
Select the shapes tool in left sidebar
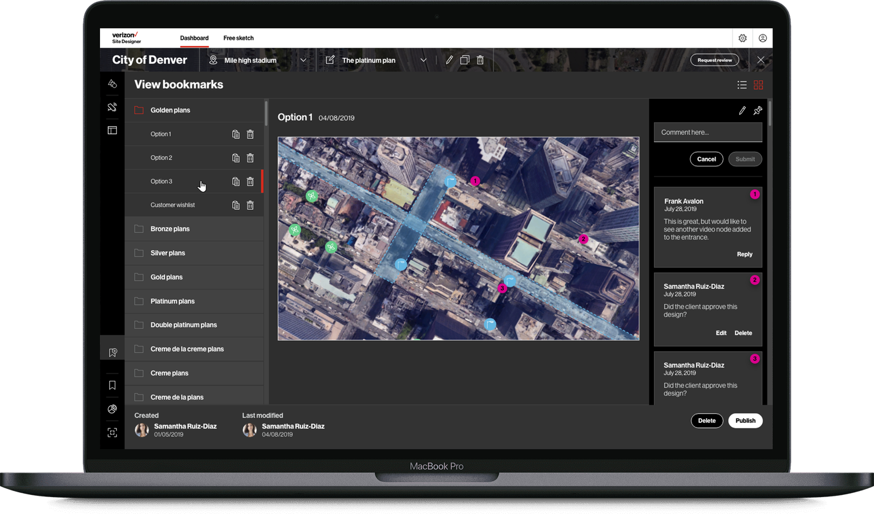coord(112,84)
